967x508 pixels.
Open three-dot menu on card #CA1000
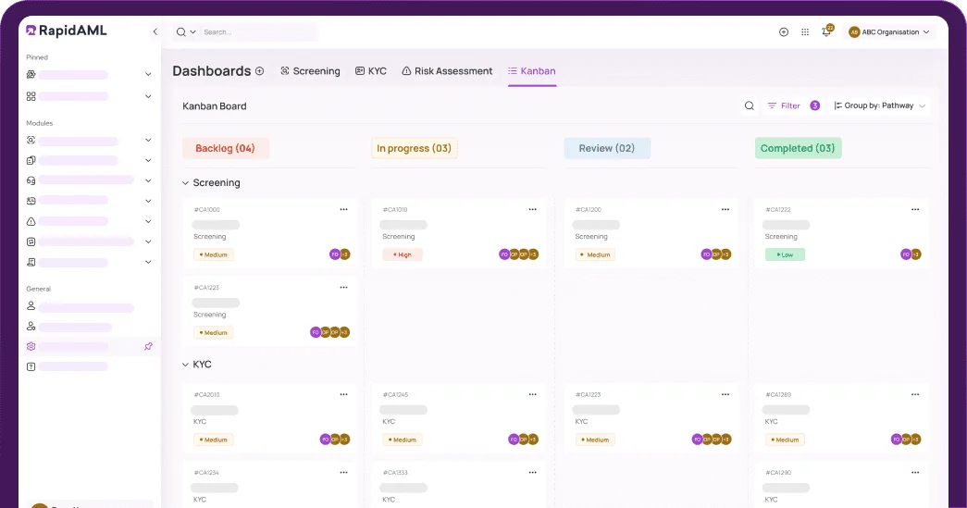click(x=343, y=210)
